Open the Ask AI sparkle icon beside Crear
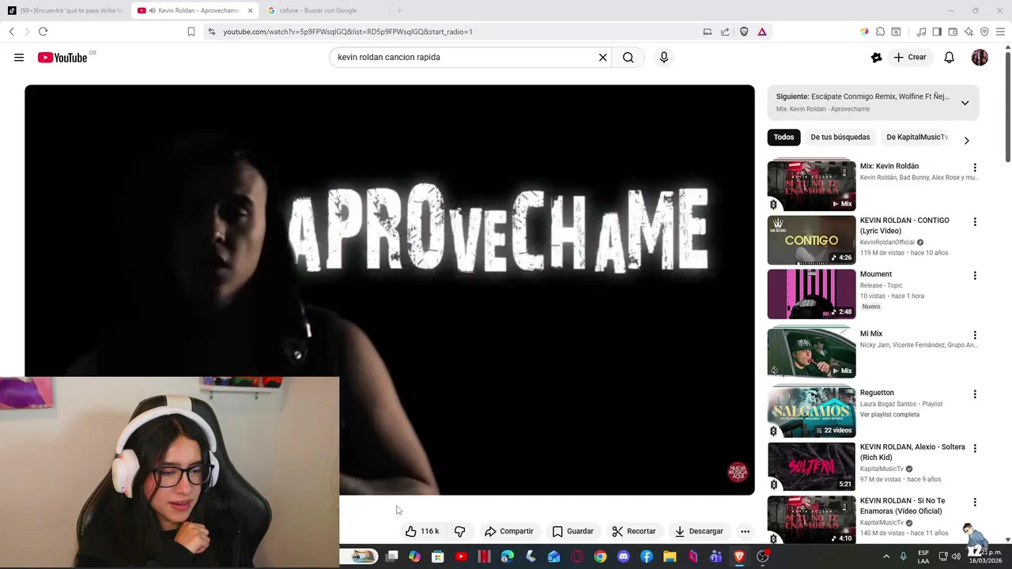Screen dimensions: 1012x569 [x=876, y=57]
